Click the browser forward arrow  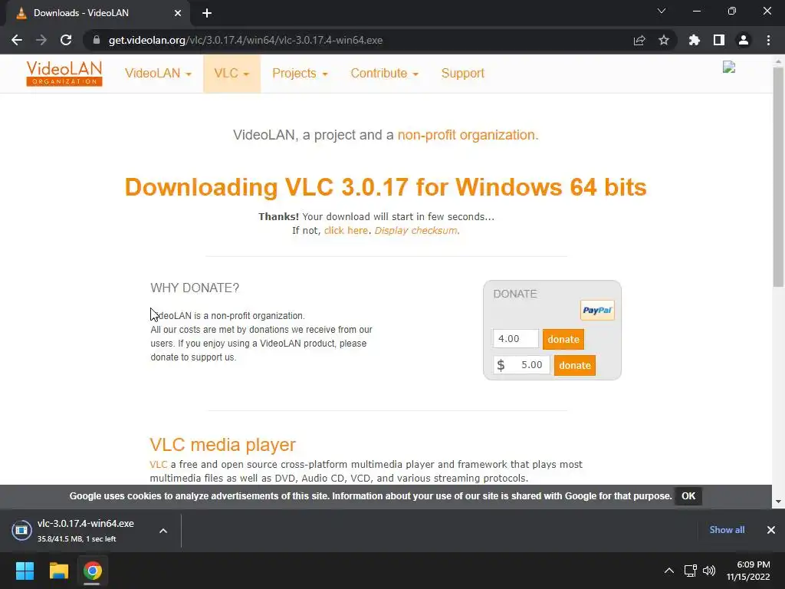tap(41, 40)
